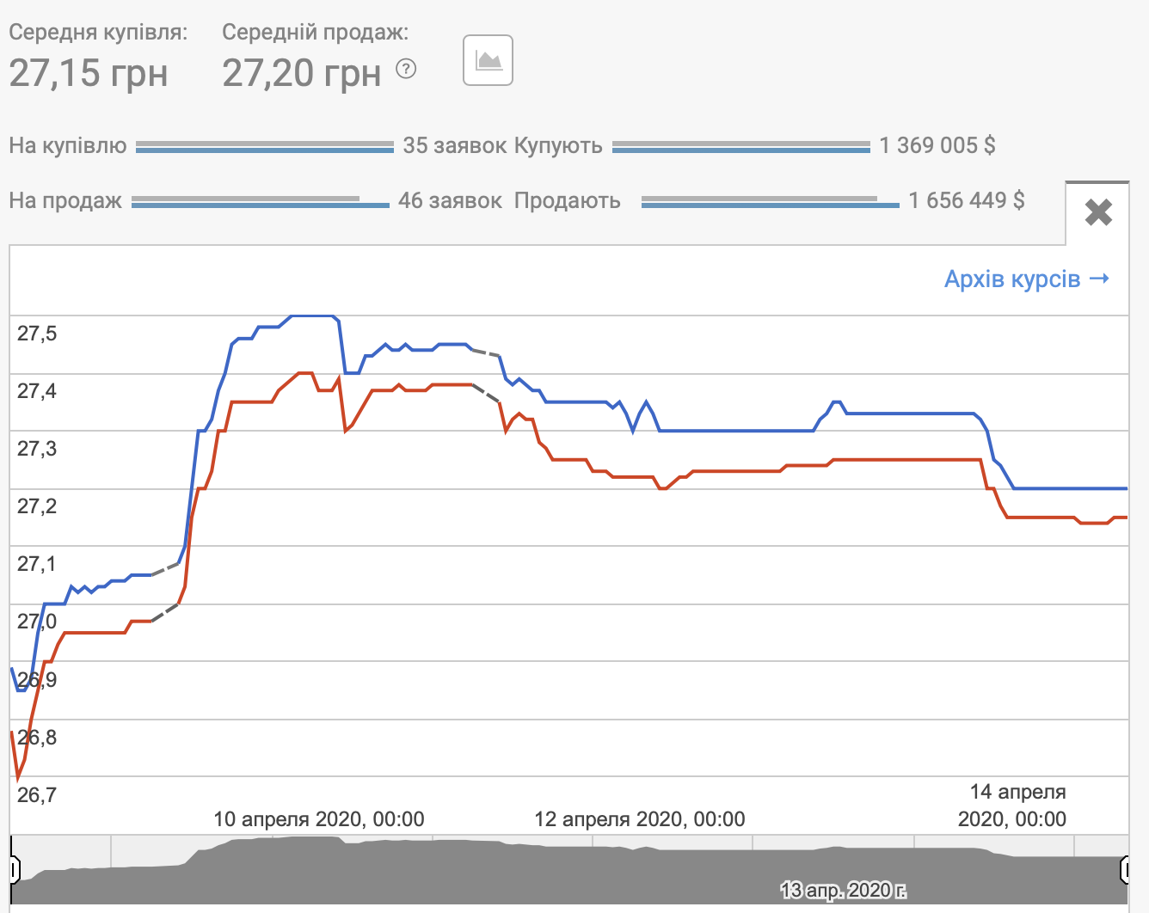The height and width of the screenshot is (913, 1149).
Task: Select the right range slider handle
Action: [1125, 869]
